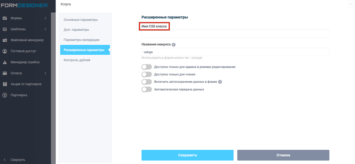Screen dimensions: 355x164
Task: Click the Partner offers gift icon
Action: 5,84
